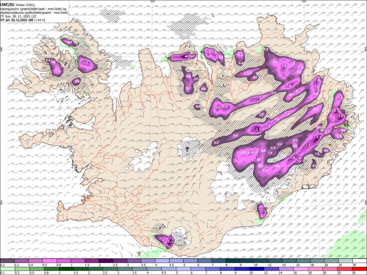Click the 0.2 label in the legend
367x275 pixels.
3,265
